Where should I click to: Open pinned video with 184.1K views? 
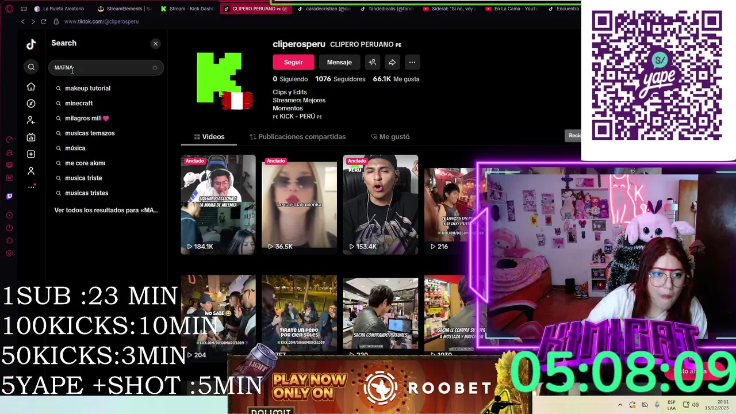click(218, 204)
